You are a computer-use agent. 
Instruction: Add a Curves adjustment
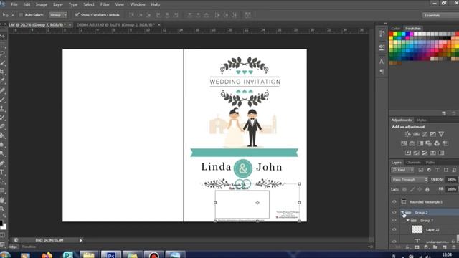point(425,134)
